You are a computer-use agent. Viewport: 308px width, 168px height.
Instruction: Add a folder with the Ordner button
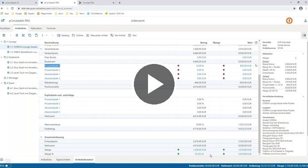tap(77, 35)
